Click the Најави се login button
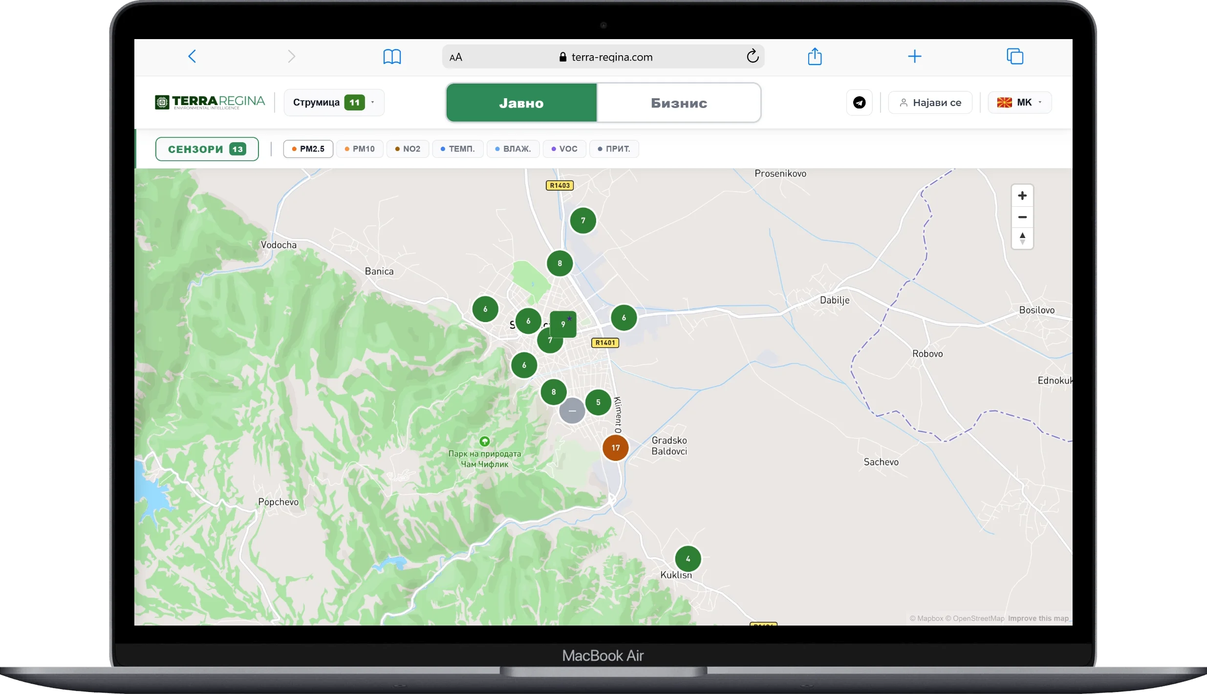1207x694 pixels. tap(930, 103)
